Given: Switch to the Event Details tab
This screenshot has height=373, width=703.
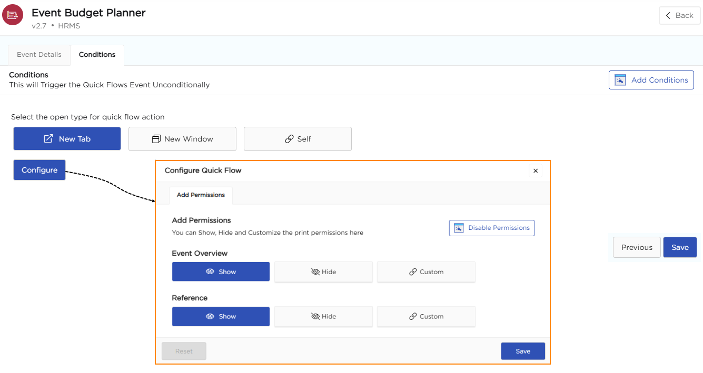Looking at the screenshot, I should coord(39,55).
